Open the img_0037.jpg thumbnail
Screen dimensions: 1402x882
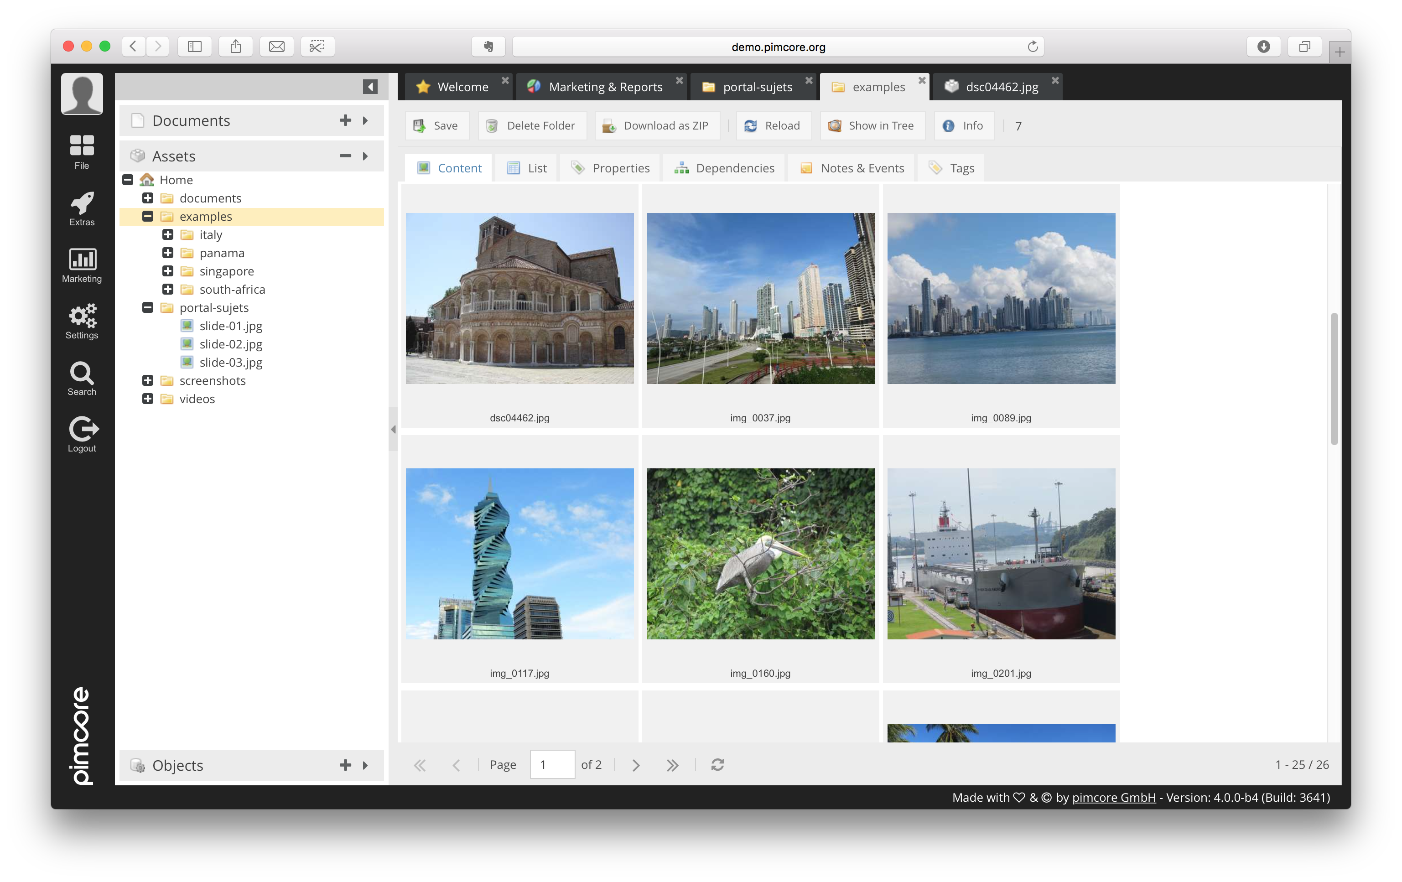point(760,298)
